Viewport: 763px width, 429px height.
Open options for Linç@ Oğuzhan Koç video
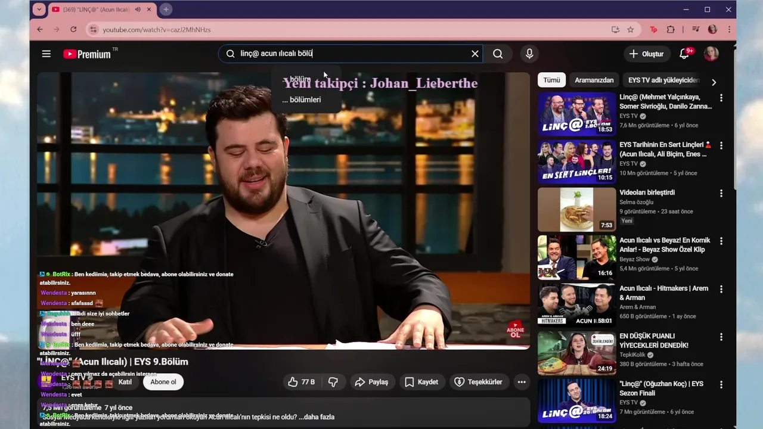[721, 385]
